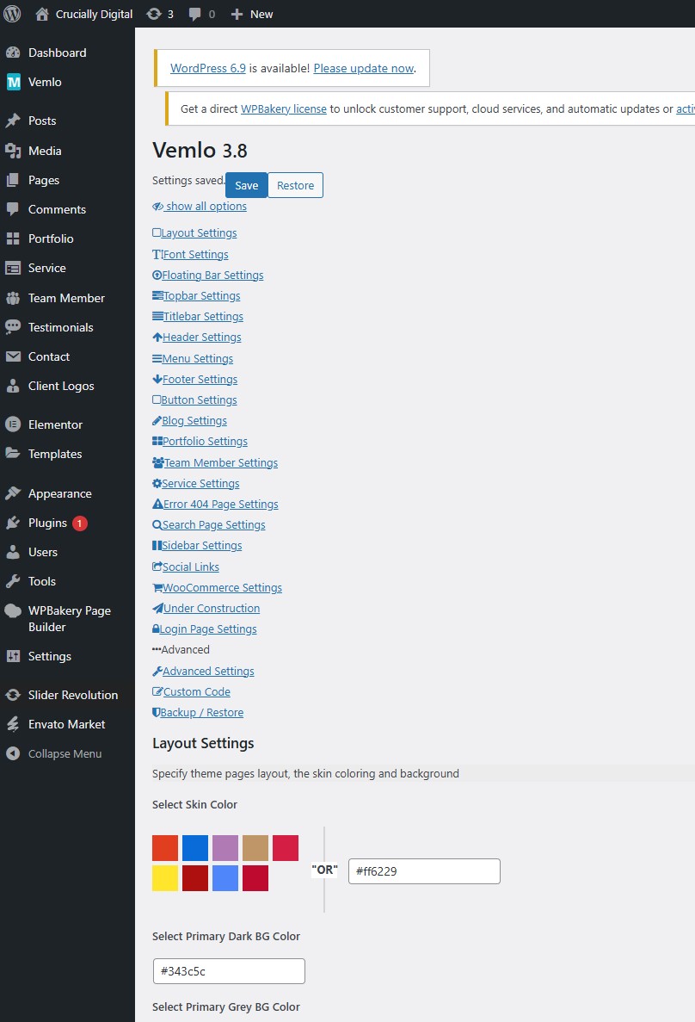The height and width of the screenshot is (1022, 695).
Task: Toggle show all options eye link
Action: pos(200,207)
